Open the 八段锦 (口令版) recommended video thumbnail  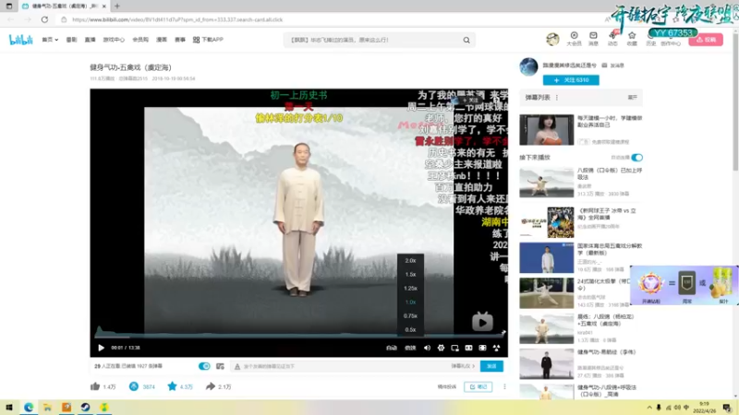pyautogui.click(x=547, y=183)
